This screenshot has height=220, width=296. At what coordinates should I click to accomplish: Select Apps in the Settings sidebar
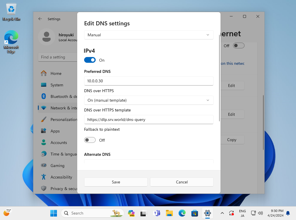tap(55, 131)
